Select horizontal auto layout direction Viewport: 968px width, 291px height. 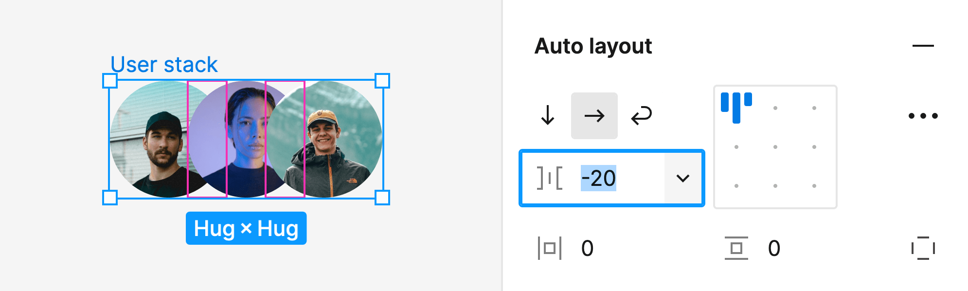[594, 116]
